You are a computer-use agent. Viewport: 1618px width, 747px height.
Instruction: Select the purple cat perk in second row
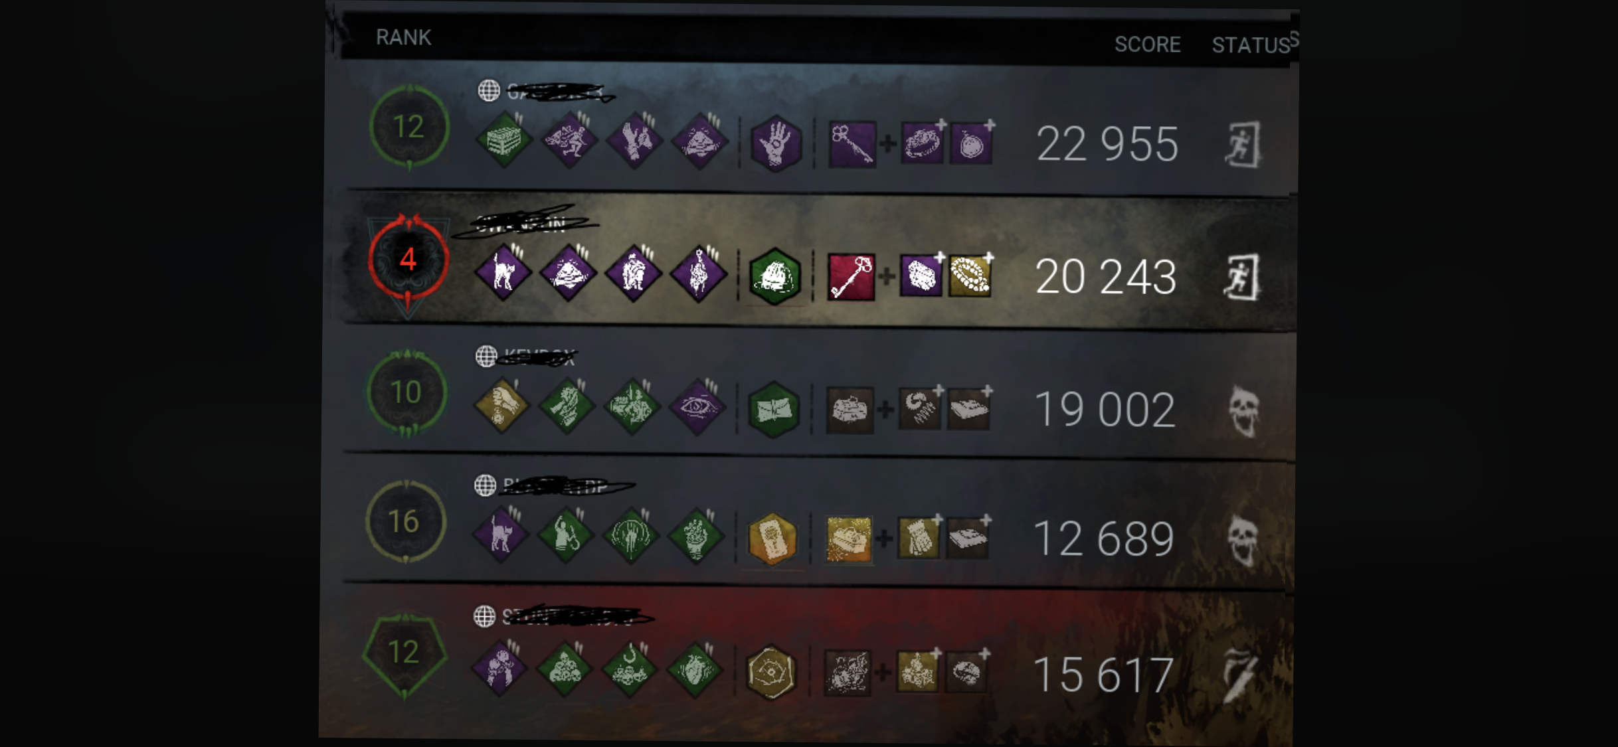point(503,274)
